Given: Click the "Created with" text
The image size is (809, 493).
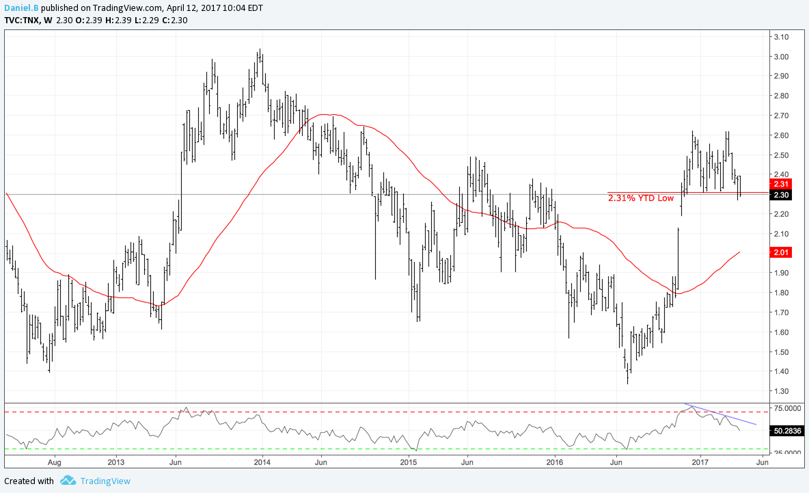Looking at the screenshot, I should pos(29,481).
